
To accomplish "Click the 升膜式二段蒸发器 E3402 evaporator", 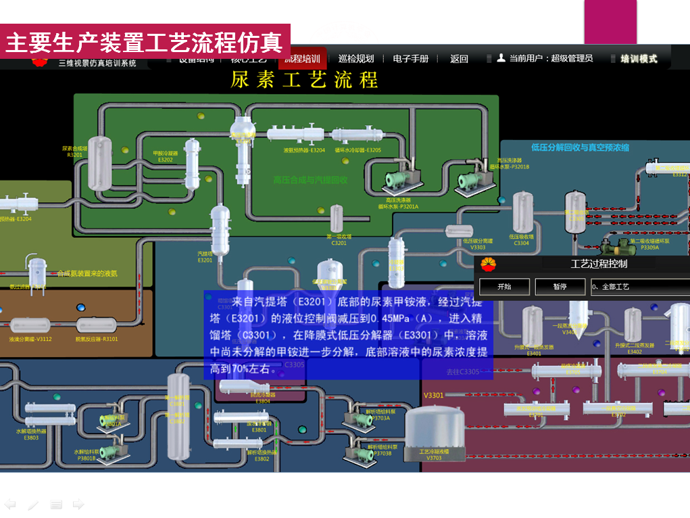I will [633, 325].
